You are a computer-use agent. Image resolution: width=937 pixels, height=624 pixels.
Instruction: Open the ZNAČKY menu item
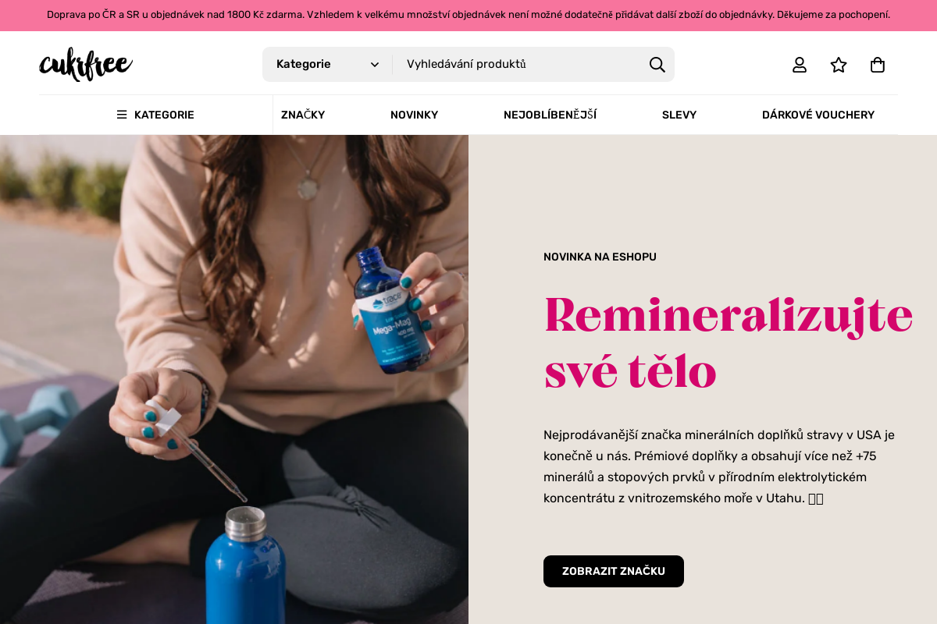(x=303, y=115)
